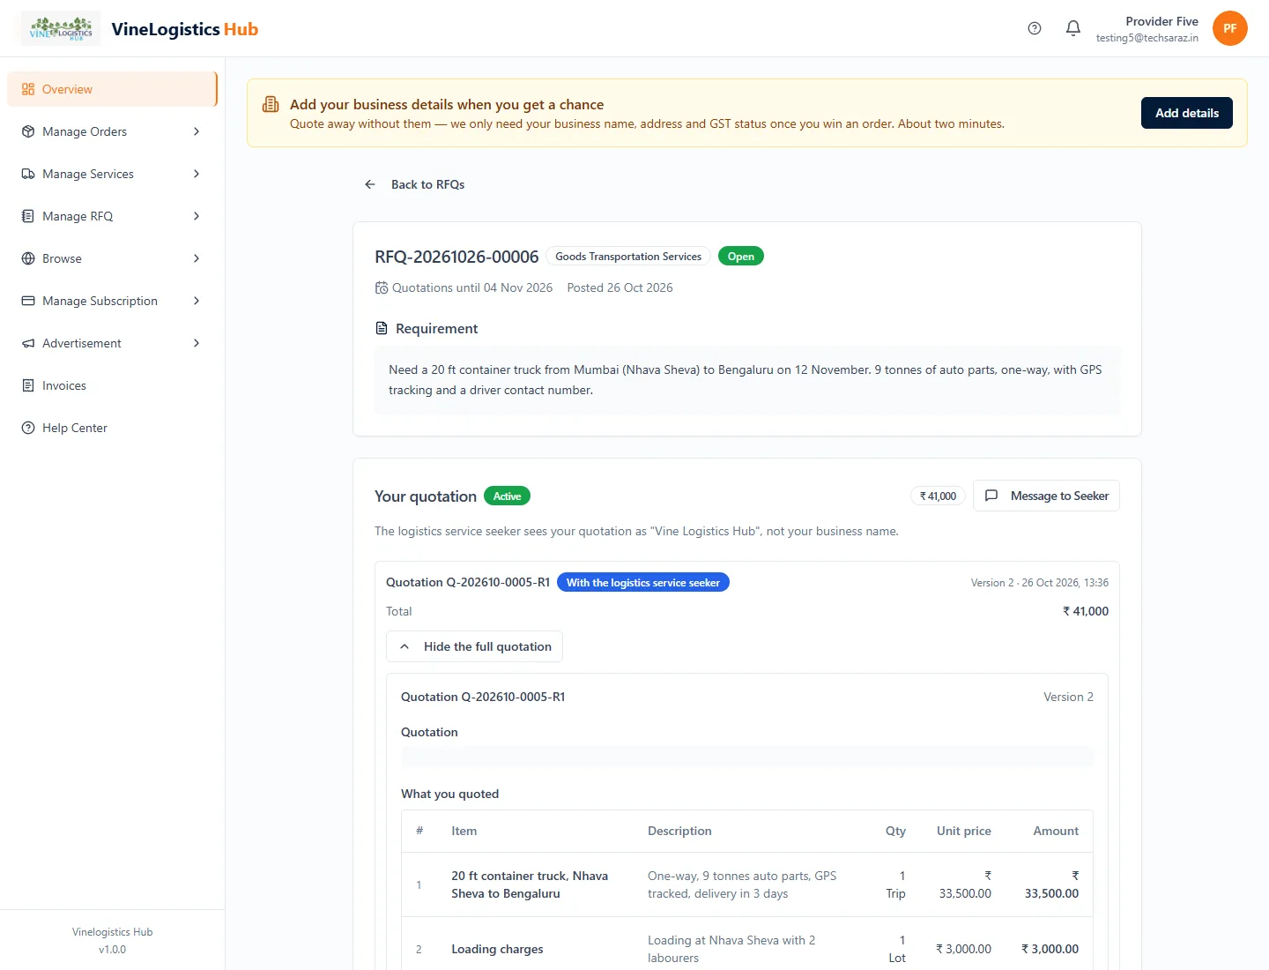Expand the Browse chevron
Screen dimensions: 1269x970
pyautogui.click(x=197, y=258)
